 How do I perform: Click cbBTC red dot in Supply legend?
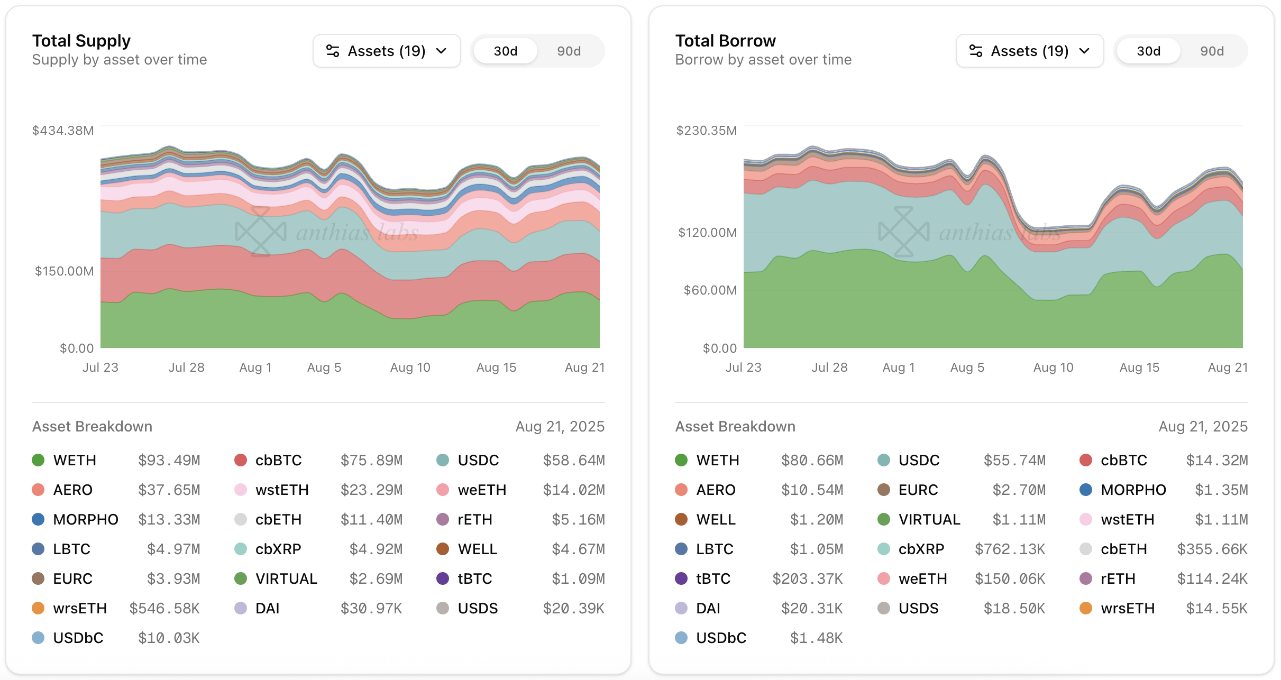tap(241, 460)
